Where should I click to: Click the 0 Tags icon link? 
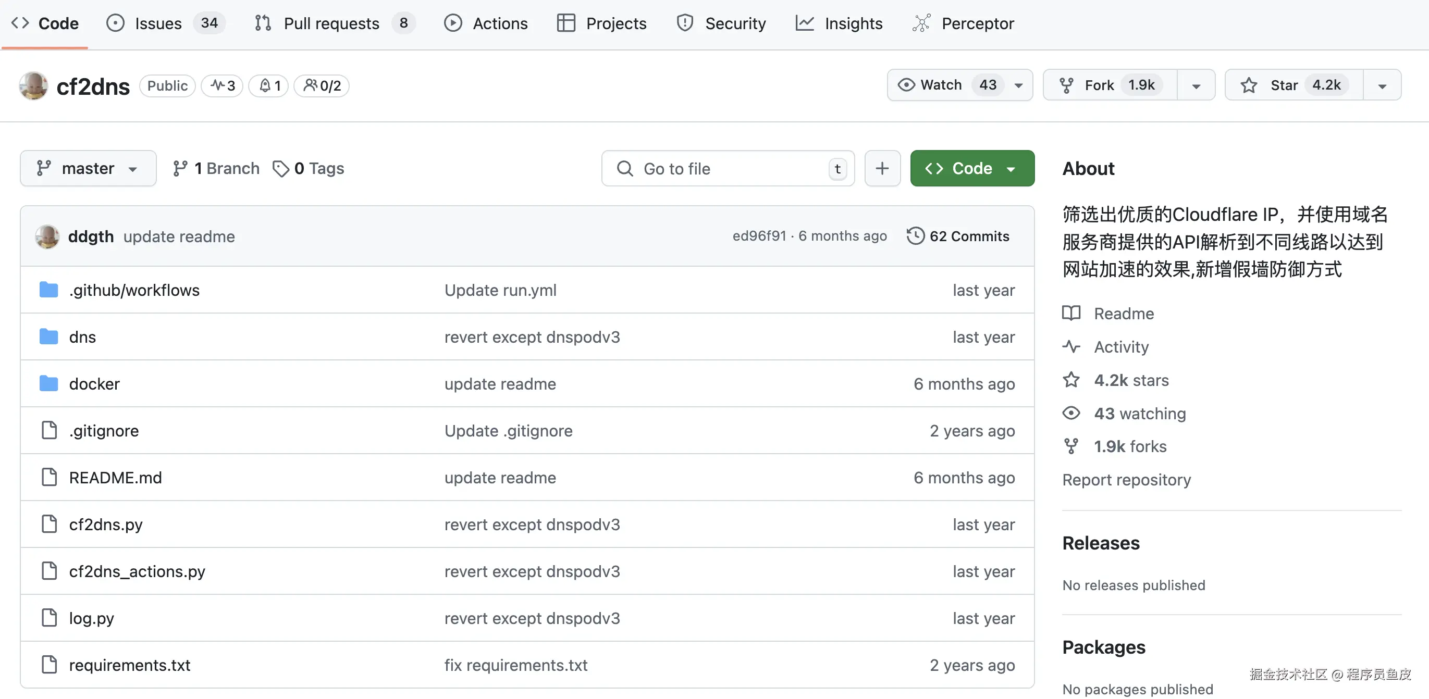click(x=308, y=168)
